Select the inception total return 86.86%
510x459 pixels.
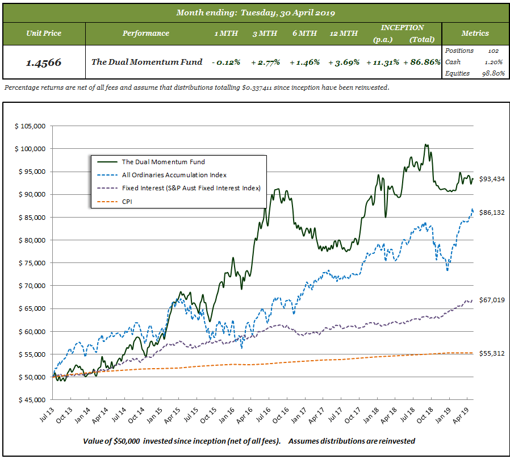[x=422, y=62]
